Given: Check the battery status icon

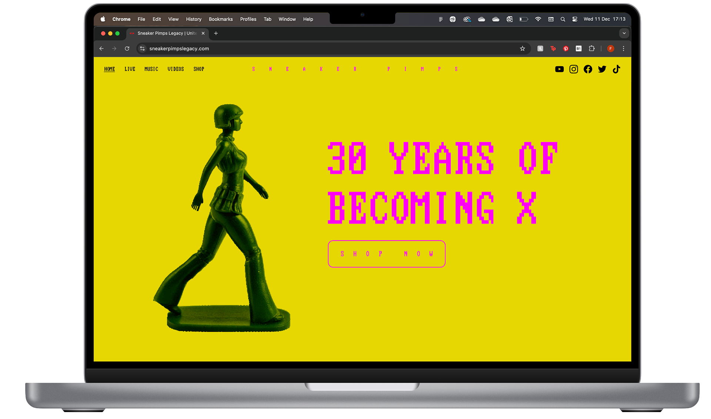Looking at the screenshot, I should coord(524,19).
